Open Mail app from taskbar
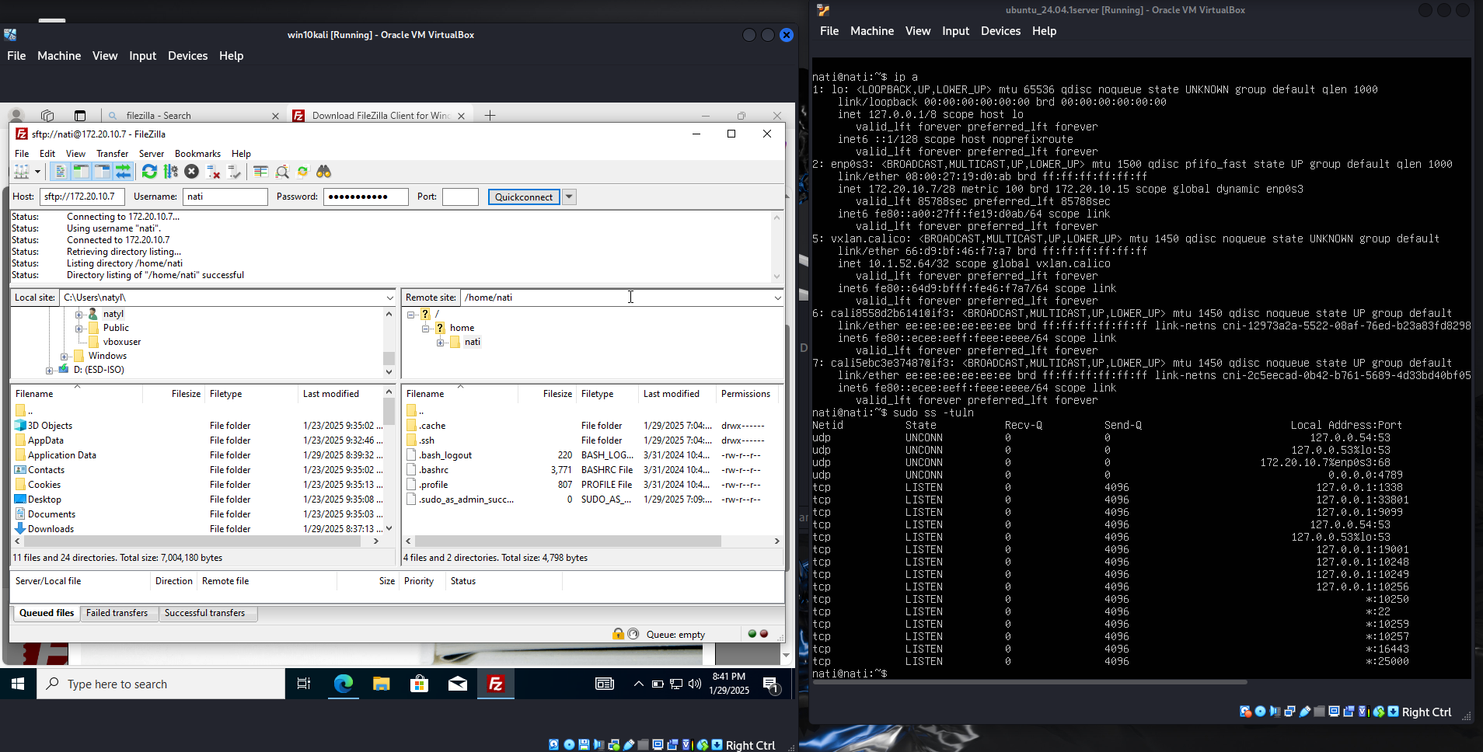 [458, 684]
